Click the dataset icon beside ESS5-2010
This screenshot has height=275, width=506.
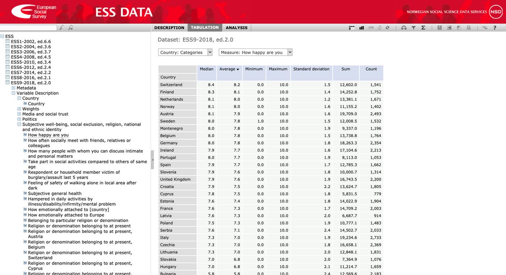[x=8, y=62]
